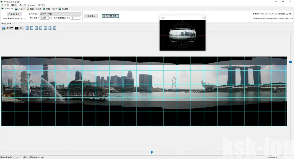The height and width of the screenshot is (159, 294).
Task: Open the Interface menu
Action: tap(31, 5)
